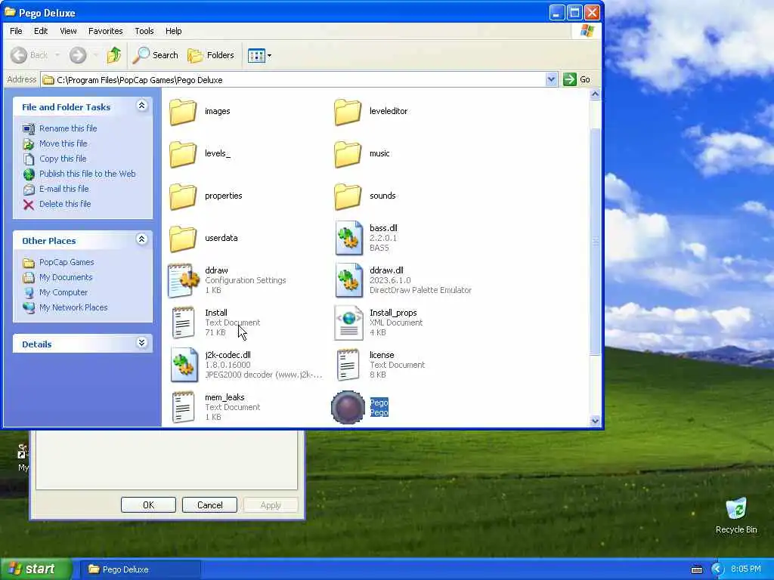Click Cancel in the dialog behind
Viewport: 774px width, 580px height.
point(210,505)
